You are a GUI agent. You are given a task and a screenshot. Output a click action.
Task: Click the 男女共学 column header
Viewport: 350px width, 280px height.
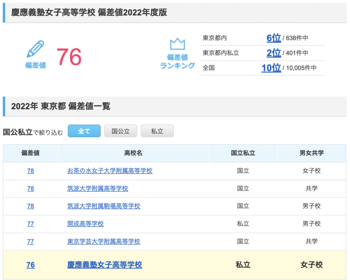312,153
